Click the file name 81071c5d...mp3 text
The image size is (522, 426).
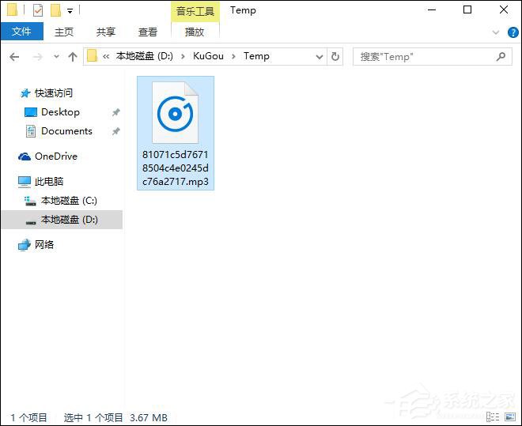click(x=176, y=168)
